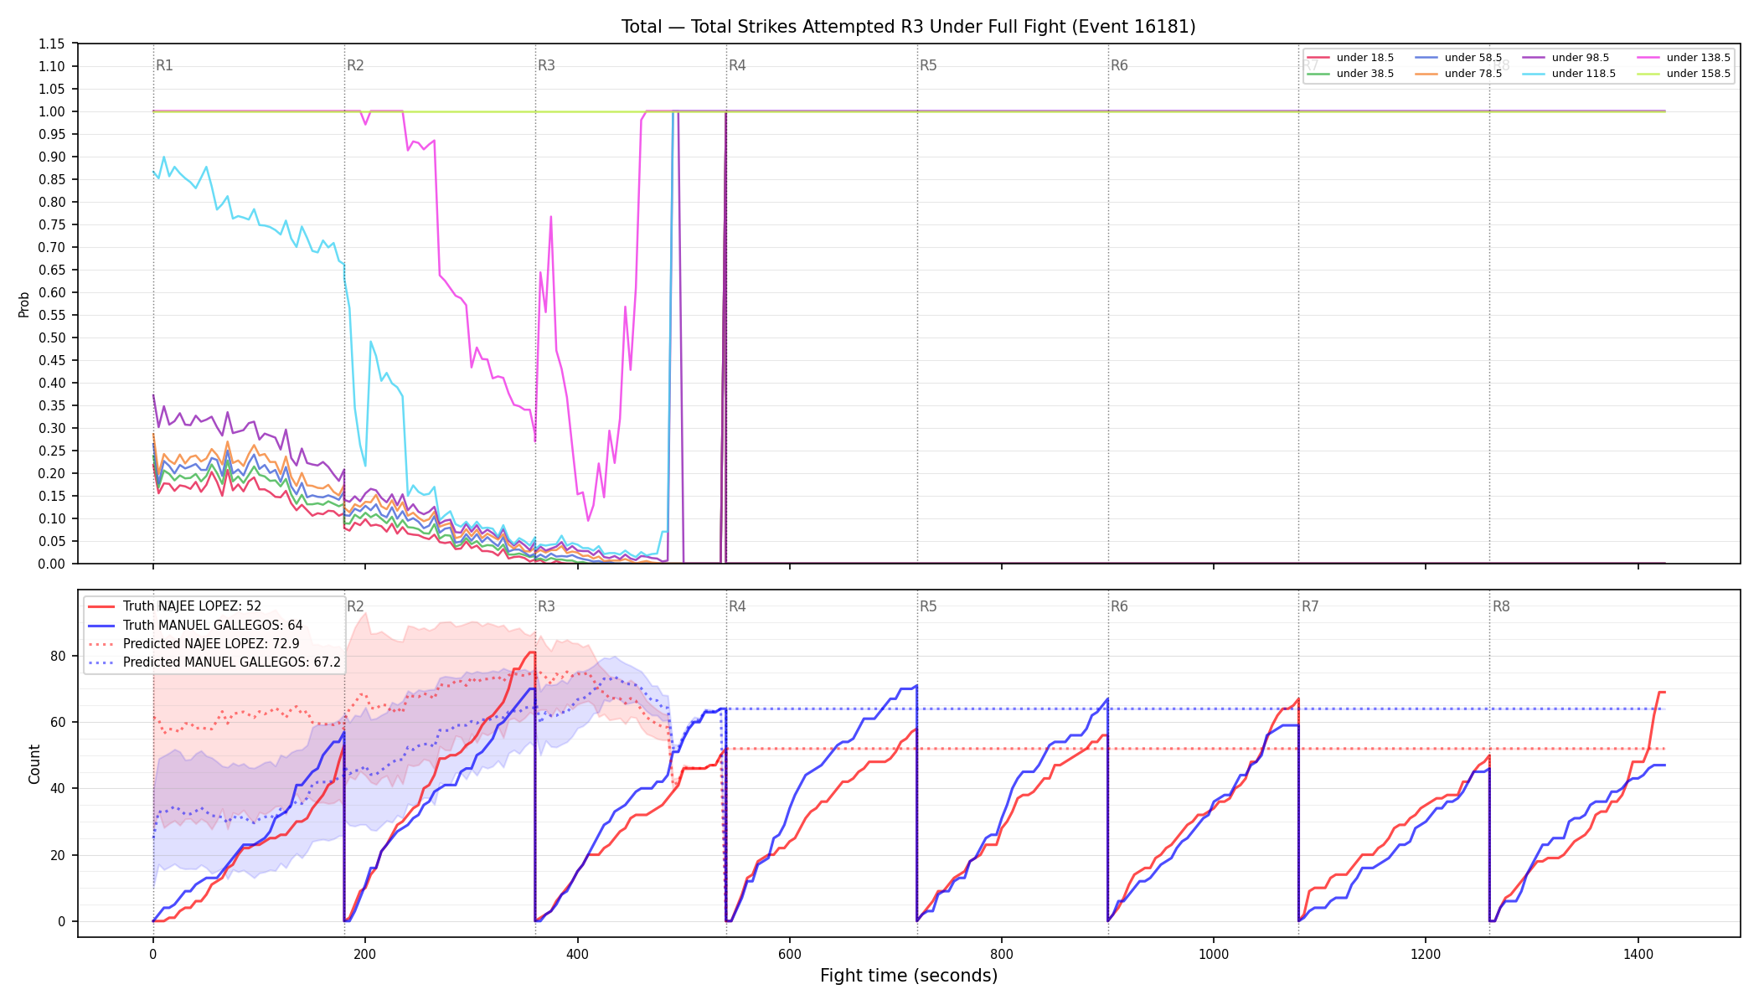Select the 'under 98.5' legend entry
Screen dimensions: 1759x1005
coord(1566,58)
